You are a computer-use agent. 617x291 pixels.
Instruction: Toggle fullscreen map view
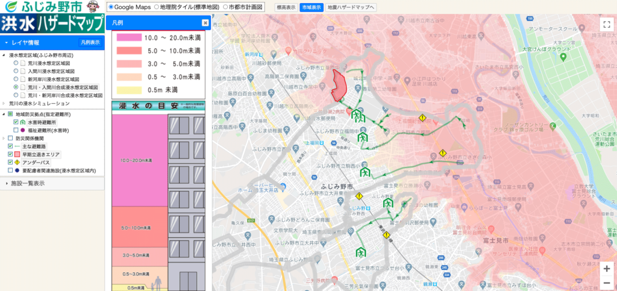(606, 25)
